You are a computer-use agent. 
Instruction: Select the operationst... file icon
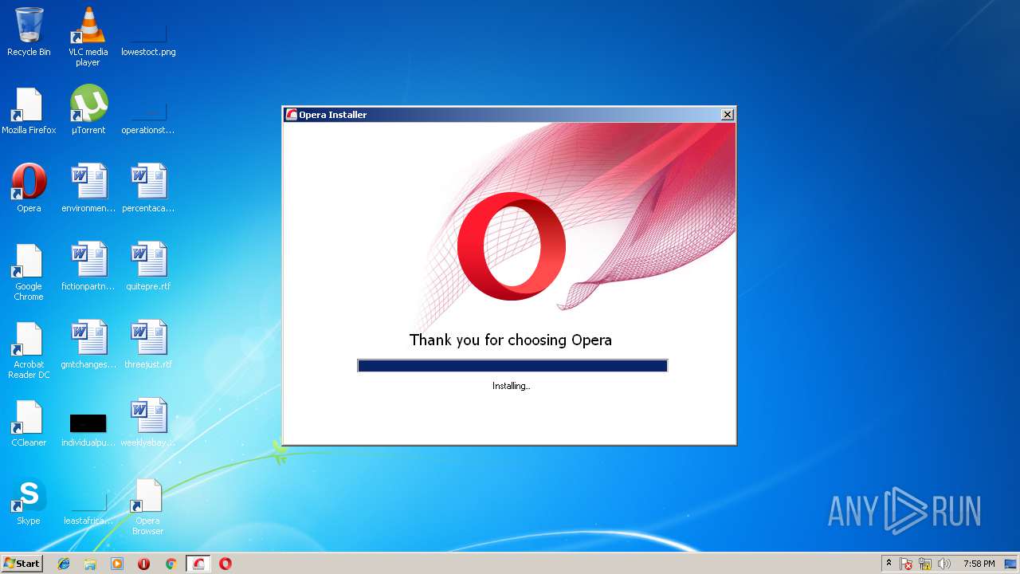click(x=148, y=115)
